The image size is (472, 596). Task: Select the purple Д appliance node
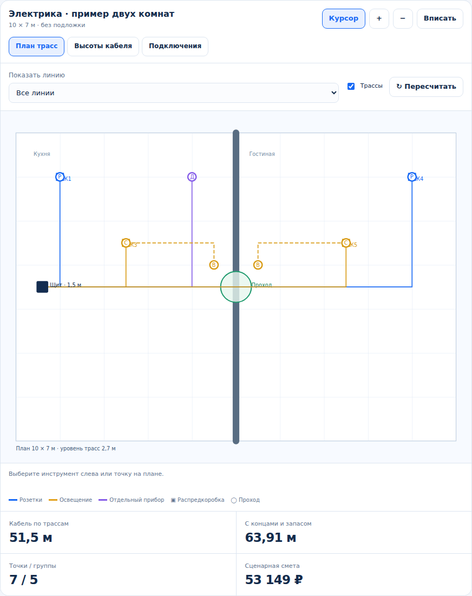(x=192, y=177)
